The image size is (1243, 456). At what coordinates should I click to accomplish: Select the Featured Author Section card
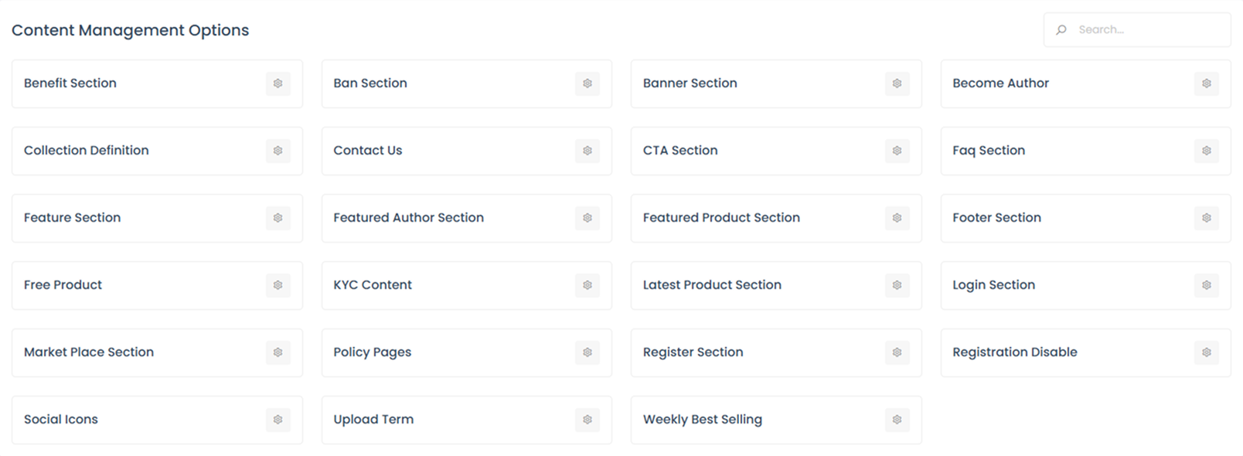408,218
